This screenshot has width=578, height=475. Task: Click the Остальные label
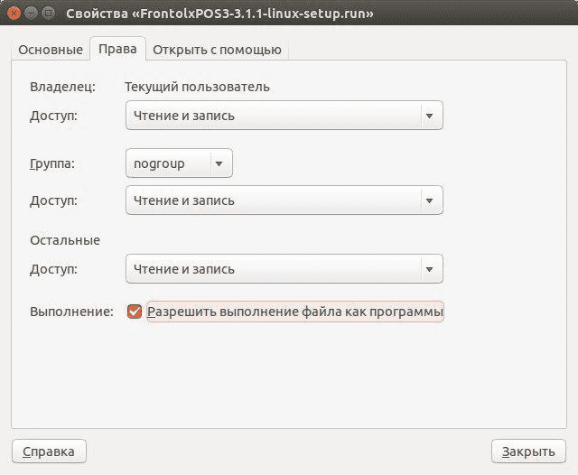click(x=65, y=240)
